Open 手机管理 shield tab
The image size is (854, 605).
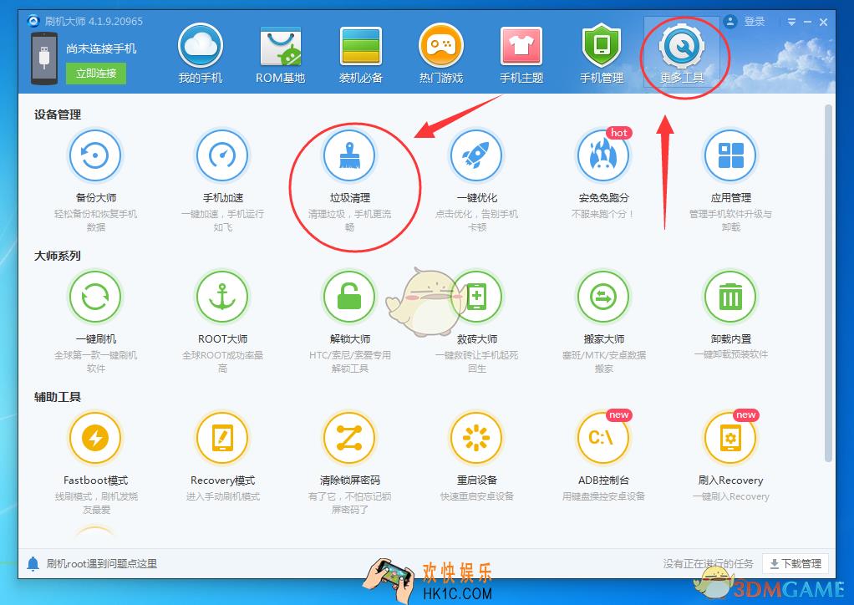point(602,53)
